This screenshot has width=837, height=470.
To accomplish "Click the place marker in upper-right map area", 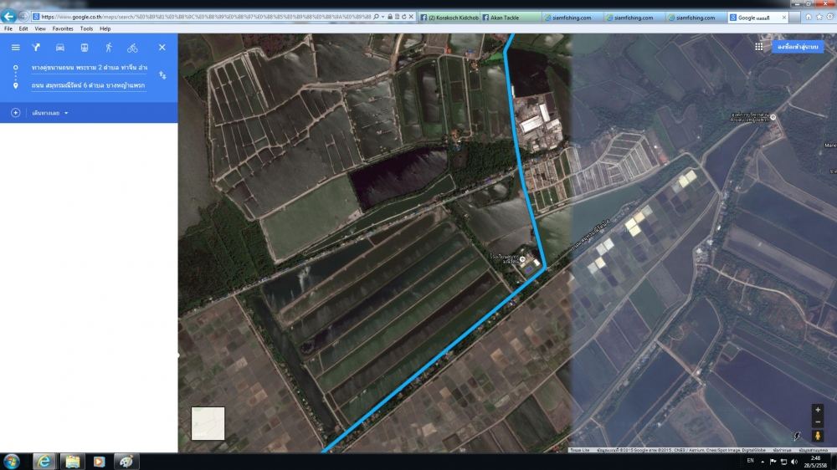I will click(x=773, y=117).
